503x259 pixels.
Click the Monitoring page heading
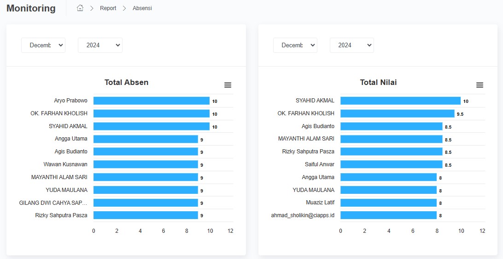pyautogui.click(x=31, y=8)
